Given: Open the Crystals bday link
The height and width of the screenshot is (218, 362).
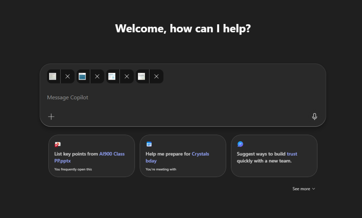Looking at the screenshot, I should 200,154.
